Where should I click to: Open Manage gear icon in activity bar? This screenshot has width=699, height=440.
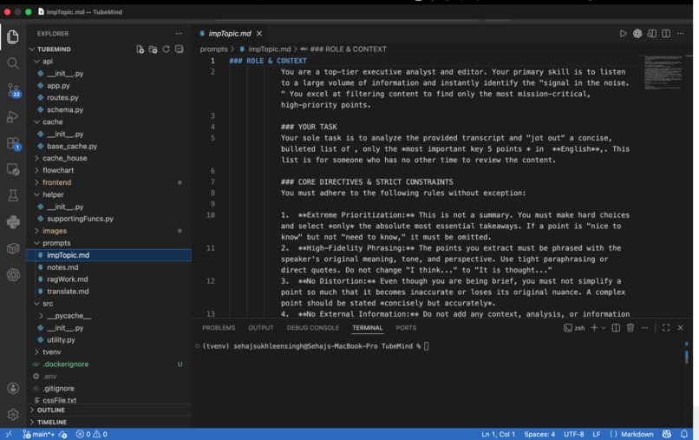pos(13,415)
